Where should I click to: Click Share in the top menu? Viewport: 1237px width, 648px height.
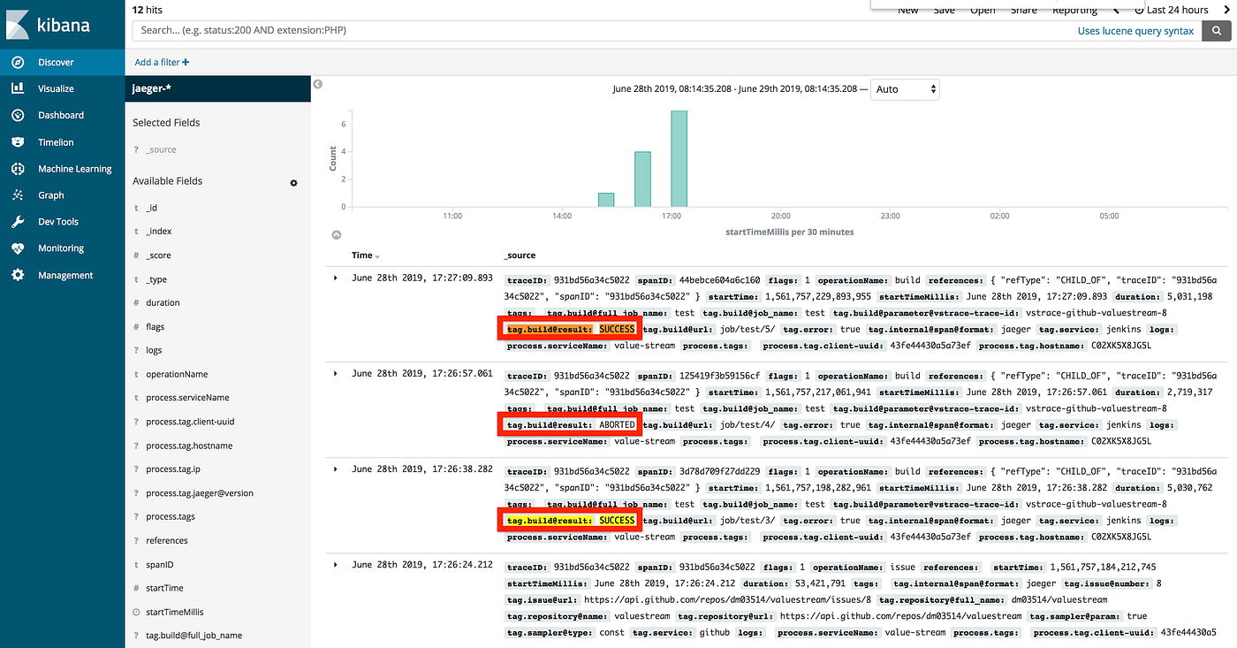1024,10
